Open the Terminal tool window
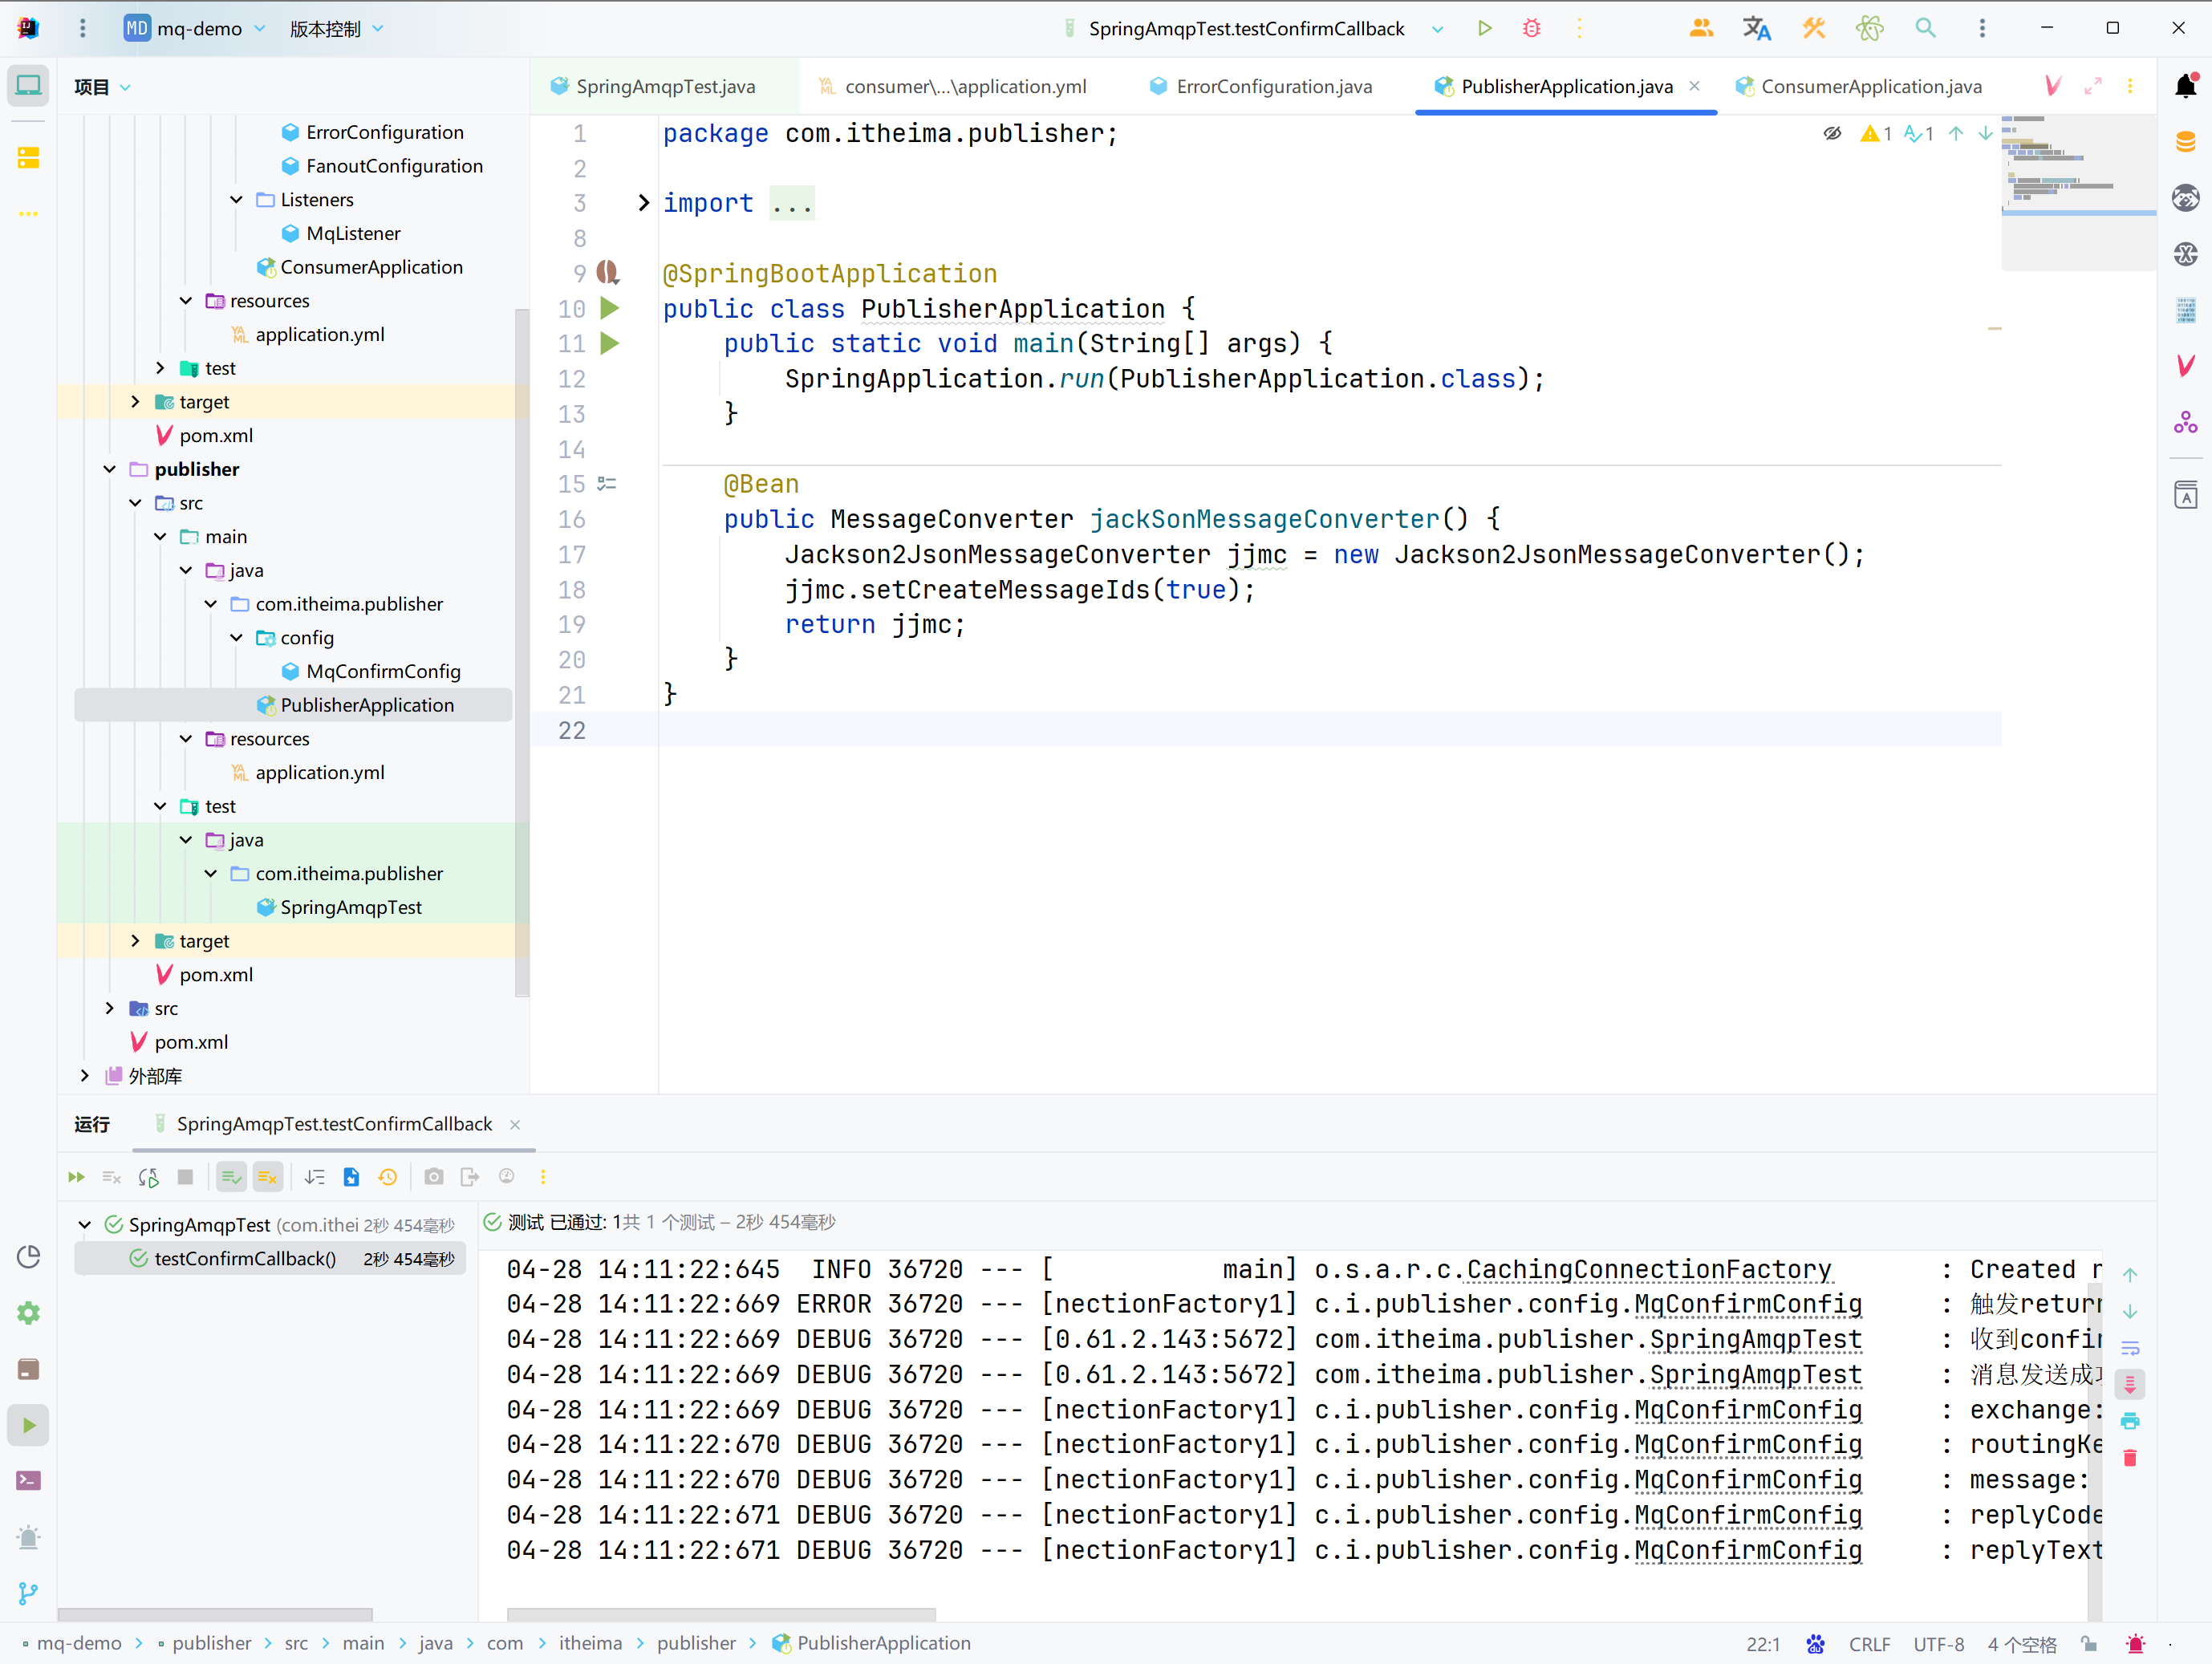 [x=28, y=1481]
